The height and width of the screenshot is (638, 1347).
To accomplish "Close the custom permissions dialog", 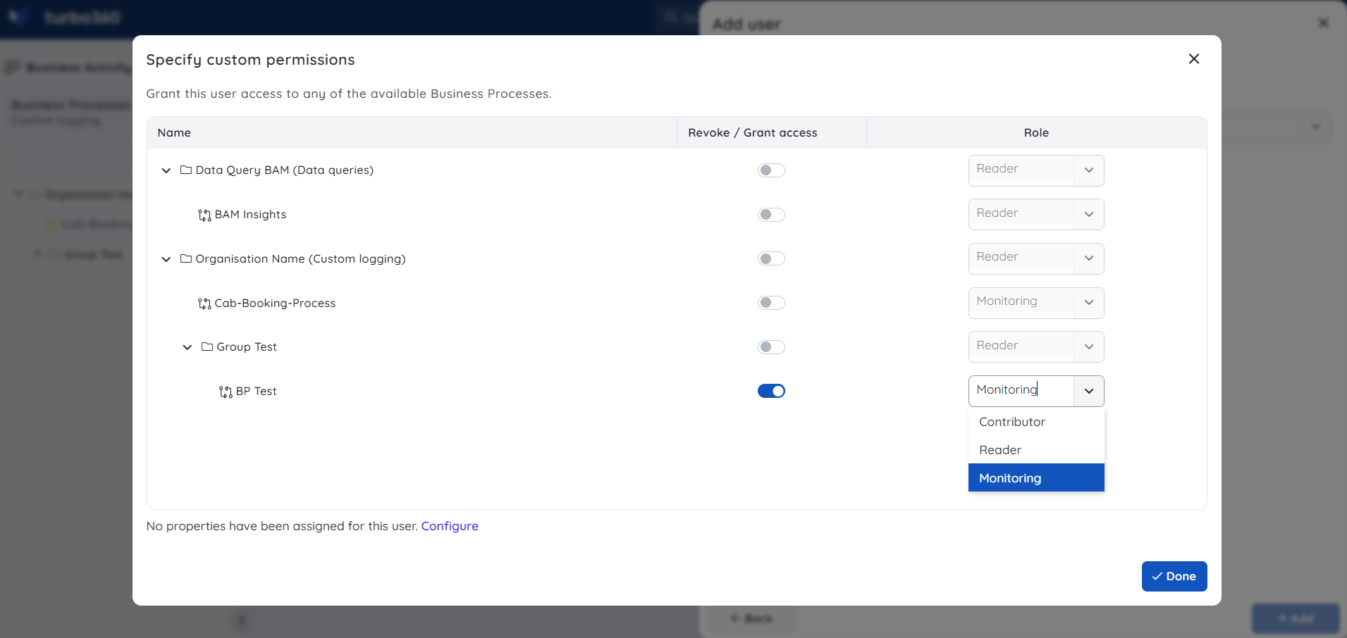I will pyautogui.click(x=1194, y=59).
